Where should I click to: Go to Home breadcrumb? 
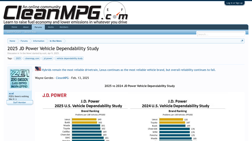pos(12,41)
